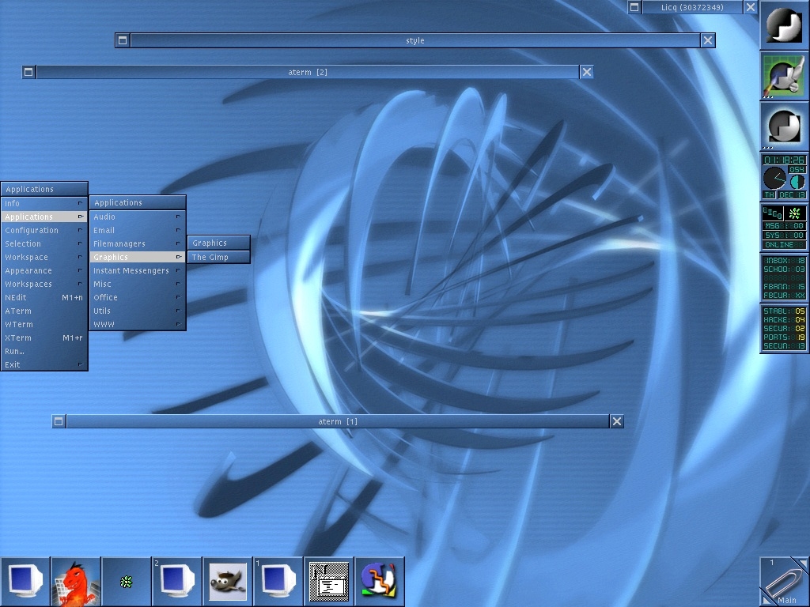Select the monitor icon numbered 2
Image resolution: width=810 pixels, height=607 pixels.
[177, 582]
